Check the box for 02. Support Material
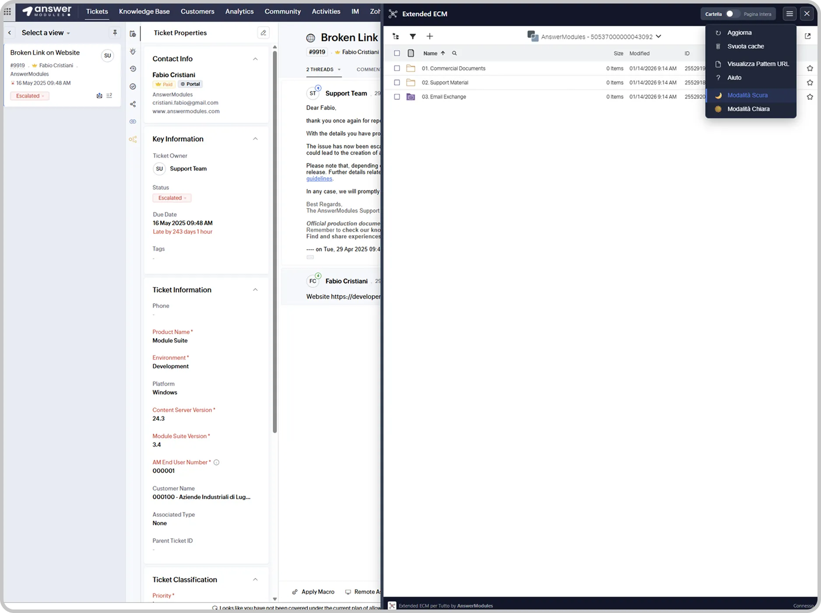This screenshot has height=613, width=821. tap(397, 82)
